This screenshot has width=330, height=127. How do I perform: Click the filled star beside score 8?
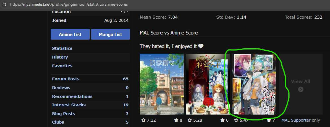176,120
